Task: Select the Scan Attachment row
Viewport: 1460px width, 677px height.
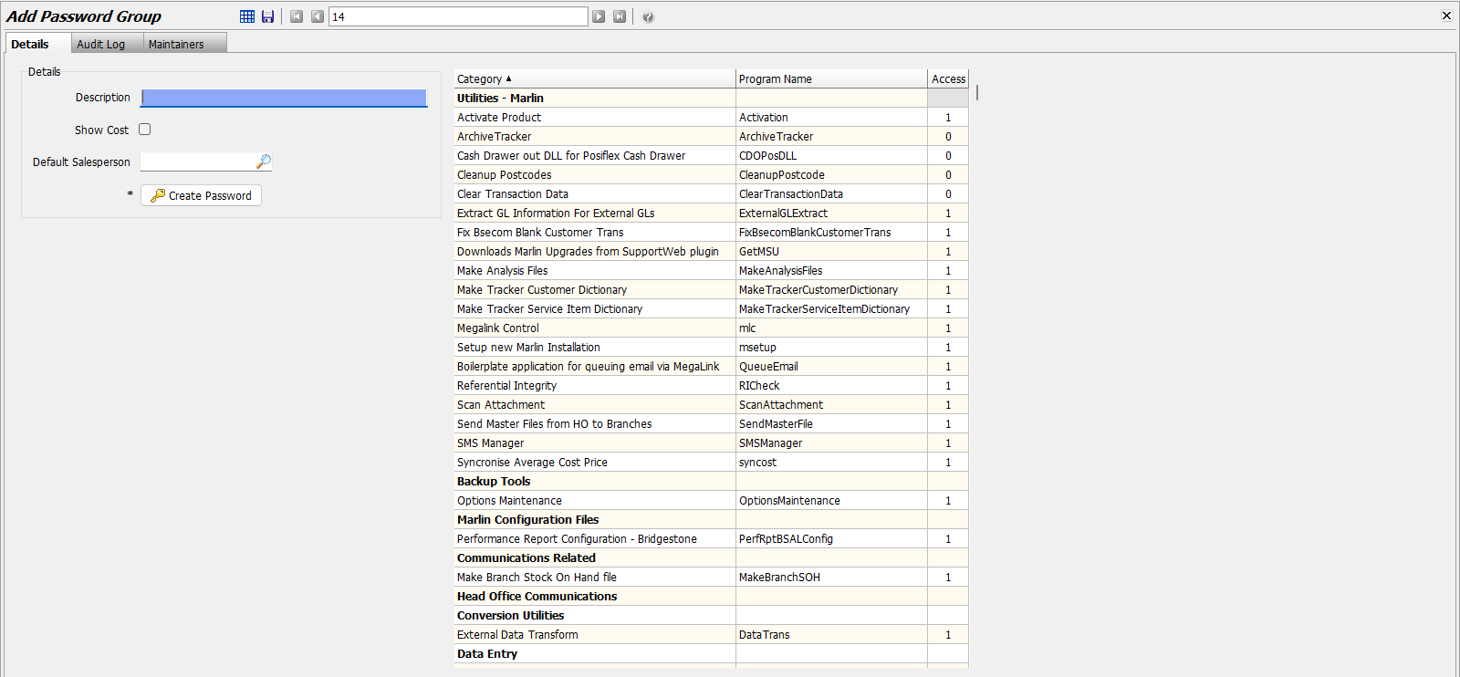Action: pyautogui.click(x=711, y=404)
